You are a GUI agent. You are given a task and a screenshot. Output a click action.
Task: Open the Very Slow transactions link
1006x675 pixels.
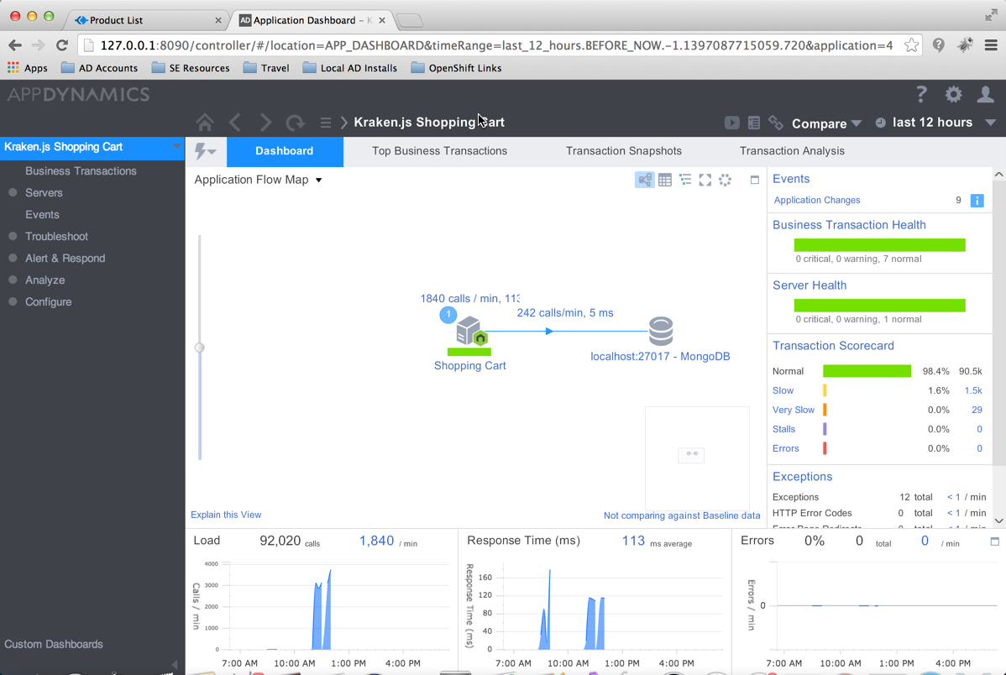pyautogui.click(x=793, y=410)
